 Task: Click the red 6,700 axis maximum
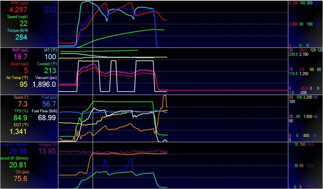tap(293, 3)
